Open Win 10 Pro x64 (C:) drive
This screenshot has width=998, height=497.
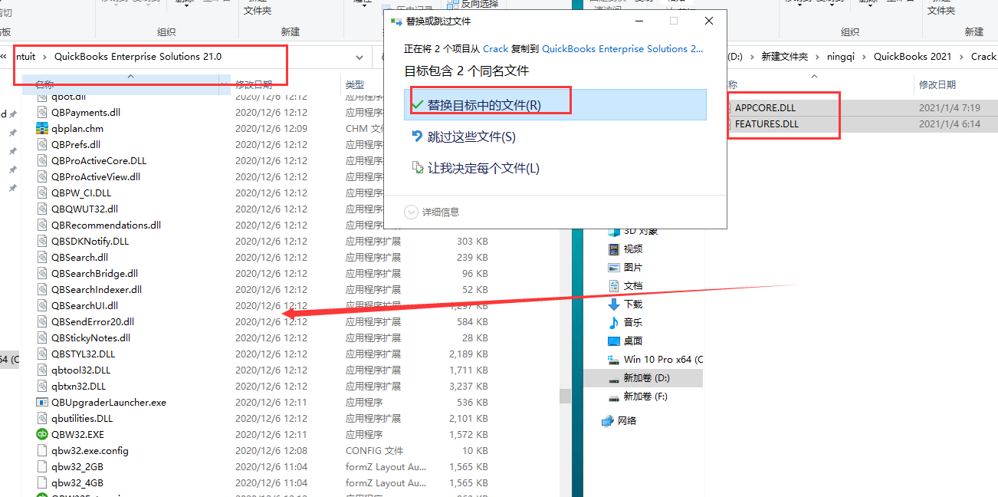pyautogui.click(x=655, y=360)
